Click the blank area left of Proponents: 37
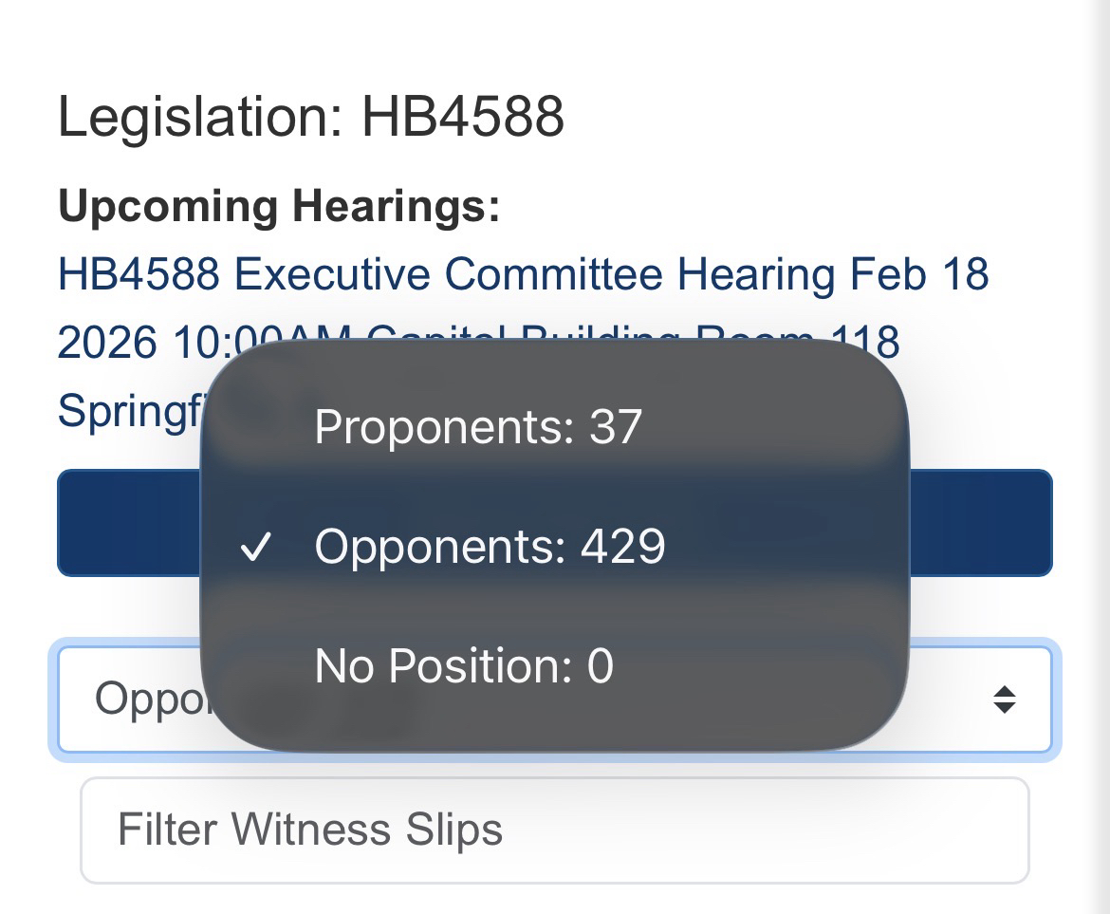Image resolution: width=1110 pixels, height=914 pixels. coord(256,427)
